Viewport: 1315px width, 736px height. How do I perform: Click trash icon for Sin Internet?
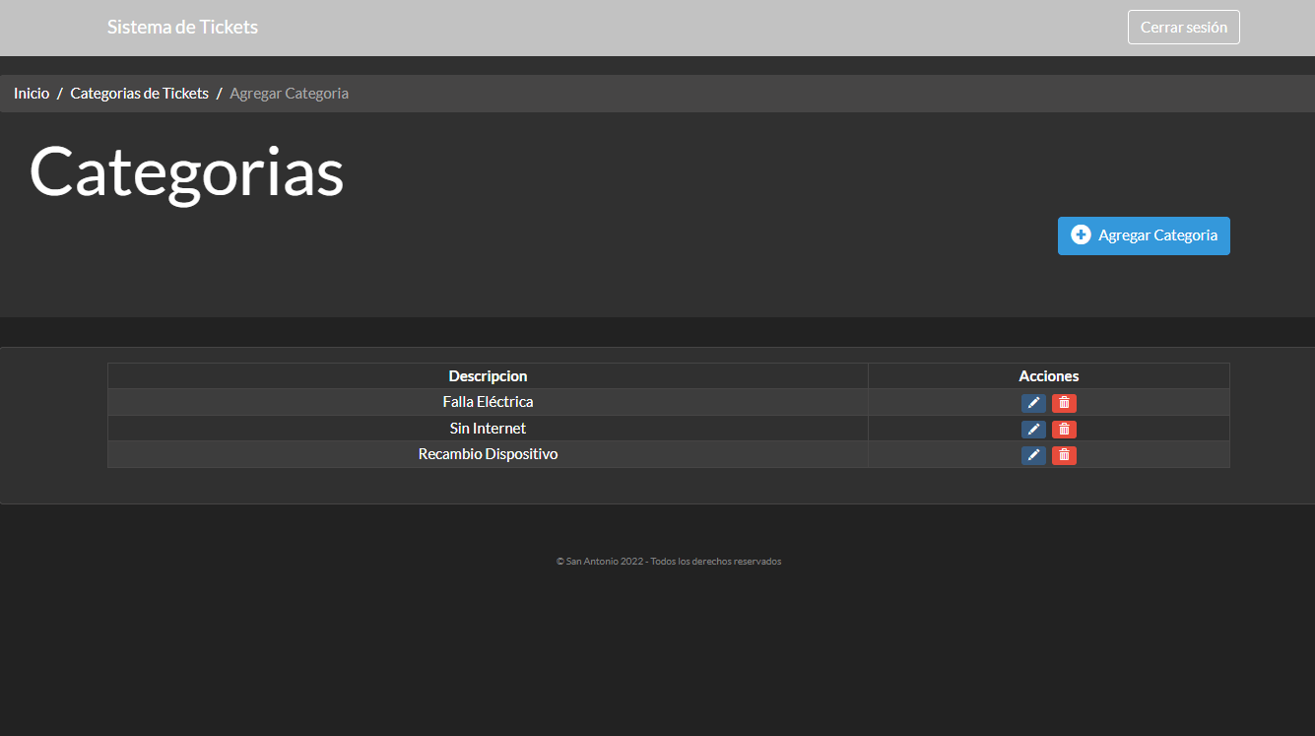1064,430
